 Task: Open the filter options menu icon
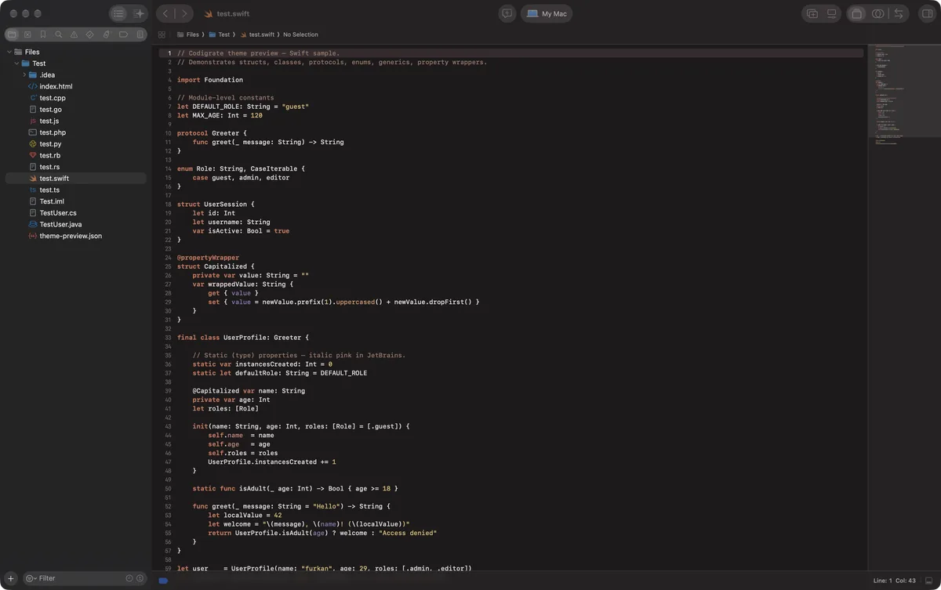coord(31,578)
